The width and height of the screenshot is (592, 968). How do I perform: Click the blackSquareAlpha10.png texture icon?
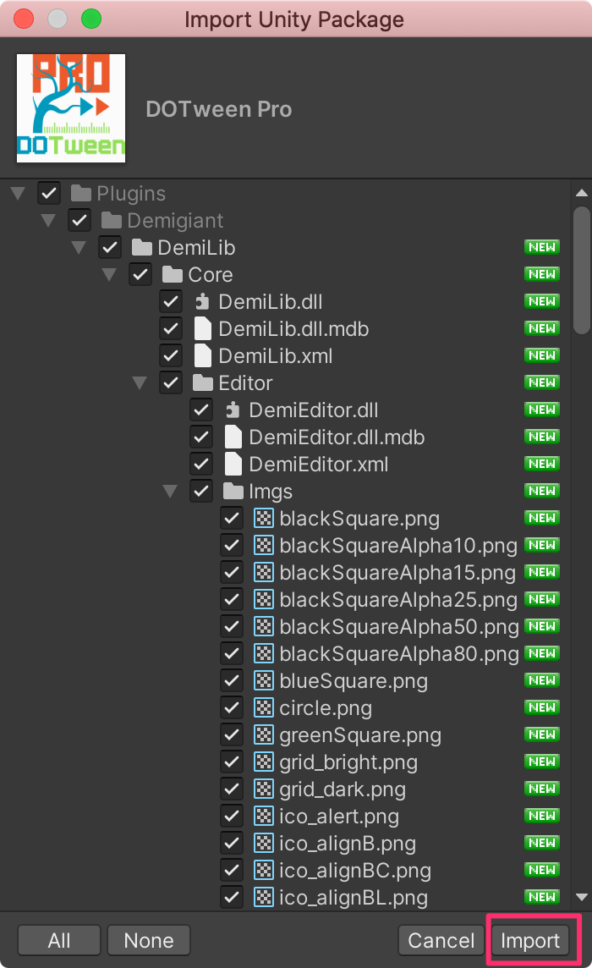[264, 546]
